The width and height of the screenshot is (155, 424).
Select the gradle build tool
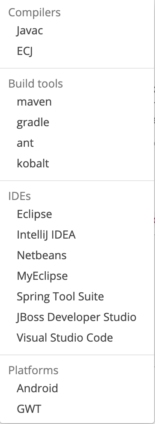click(x=33, y=122)
